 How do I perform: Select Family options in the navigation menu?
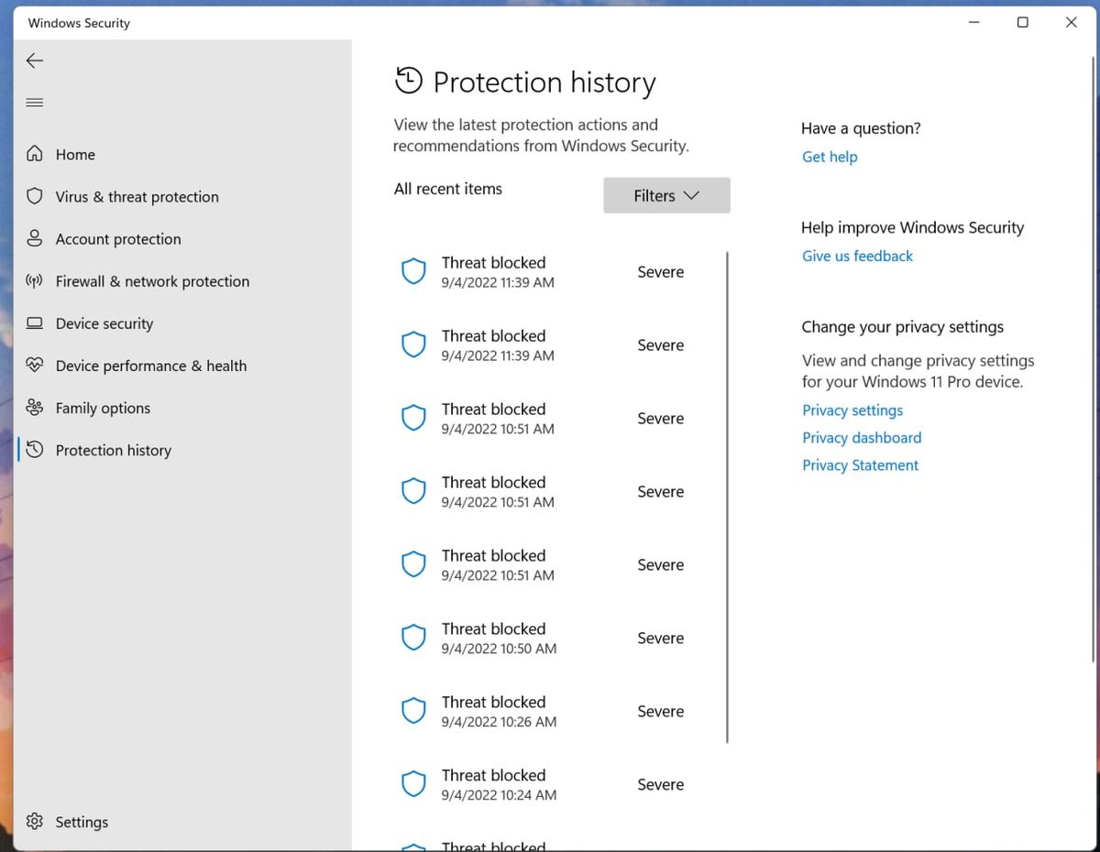click(102, 408)
